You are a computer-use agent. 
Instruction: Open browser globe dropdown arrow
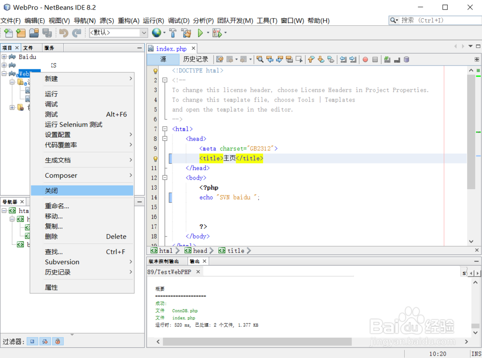[x=164, y=33]
